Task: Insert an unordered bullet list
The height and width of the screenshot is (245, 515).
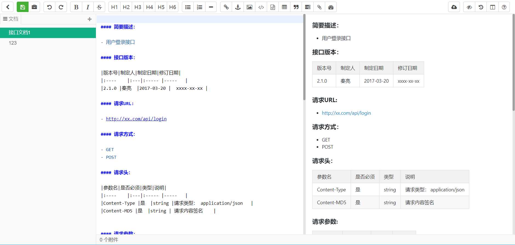Action: pos(188,7)
